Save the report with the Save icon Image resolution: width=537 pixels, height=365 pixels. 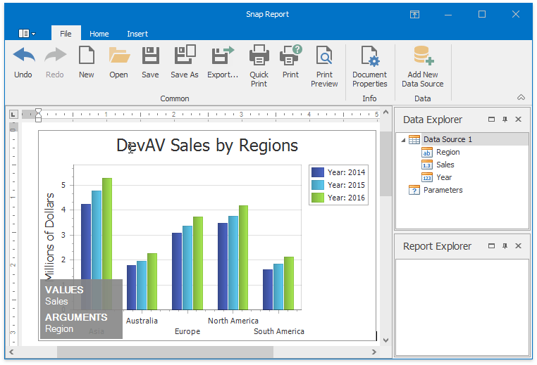[x=150, y=56]
